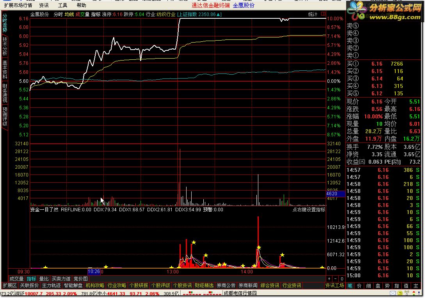The height and width of the screenshot is (298, 425).
Task: Click the - zoom-out button below chart
Action: tap(336, 279)
